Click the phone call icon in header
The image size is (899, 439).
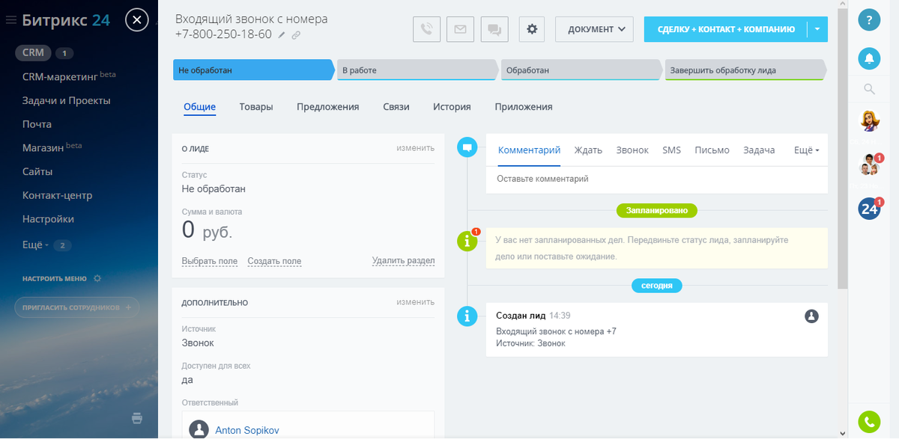pyautogui.click(x=426, y=29)
